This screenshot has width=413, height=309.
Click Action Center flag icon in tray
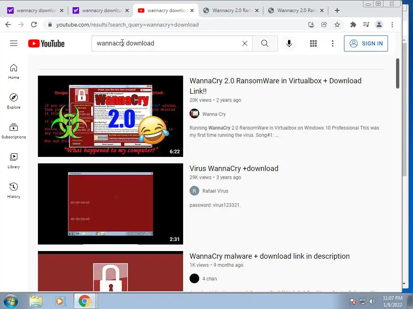(x=353, y=301)
